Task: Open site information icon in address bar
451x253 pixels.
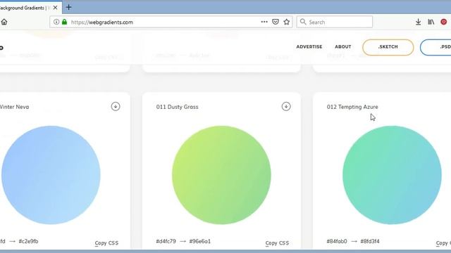Action: [56, 22]
